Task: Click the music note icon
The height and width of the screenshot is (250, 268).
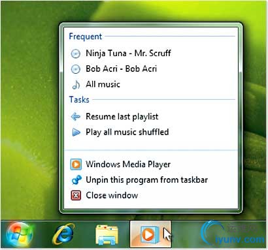Action: tap(76, 85)
